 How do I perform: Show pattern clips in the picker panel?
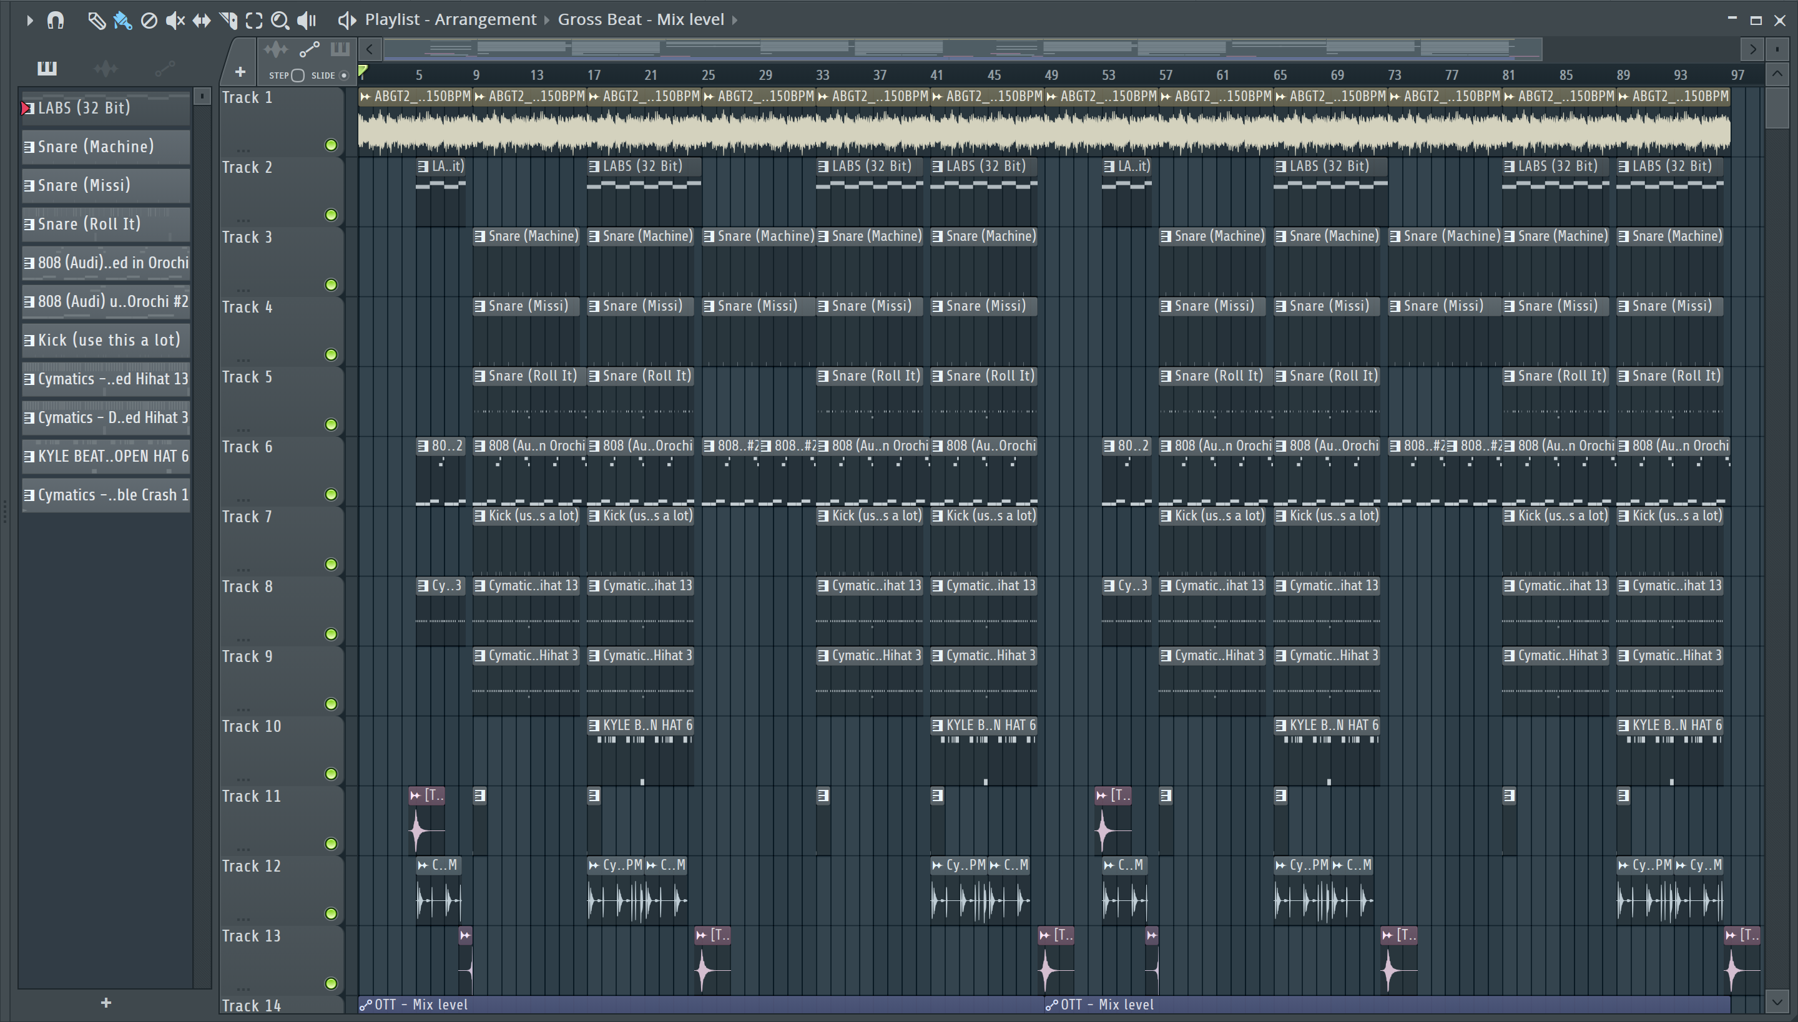pyautogui.click(x=47, y=68)
